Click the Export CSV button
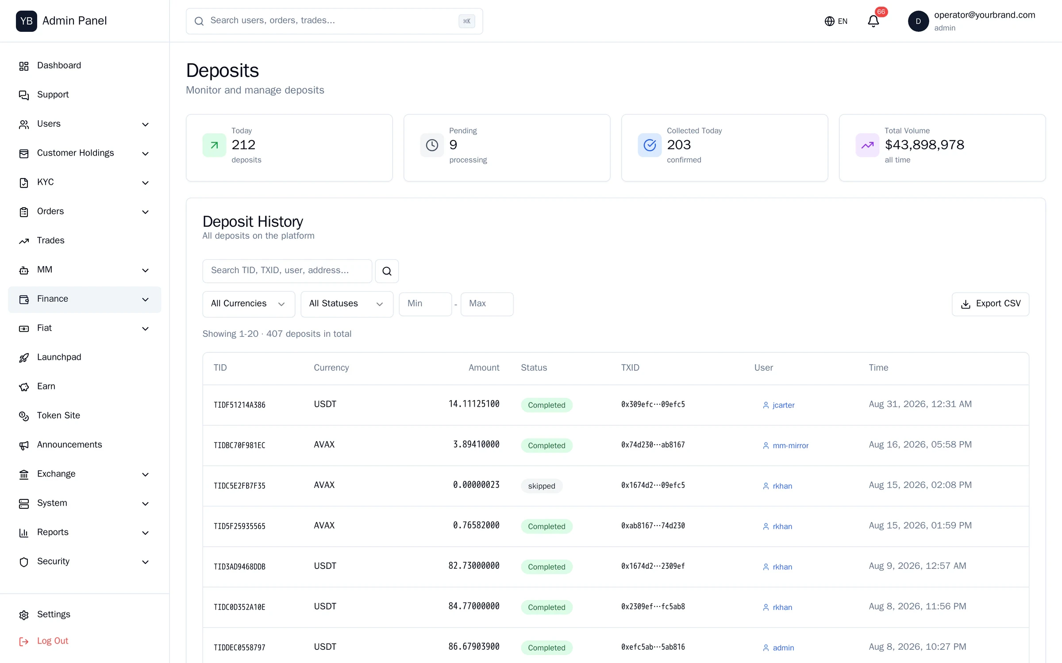1062x663 pixels. 990,304
